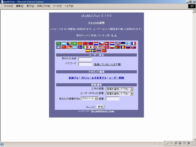Select the Turkish flag
The width and height of the screenshot is (196, 147).
click(x=104, y=51)
